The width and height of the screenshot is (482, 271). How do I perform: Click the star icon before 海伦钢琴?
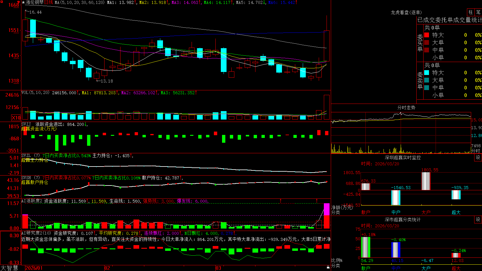23,2
